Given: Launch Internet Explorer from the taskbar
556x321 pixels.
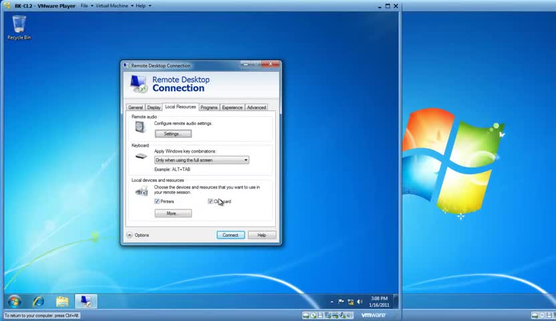Looking at the screenshot, I should [38, 302].
